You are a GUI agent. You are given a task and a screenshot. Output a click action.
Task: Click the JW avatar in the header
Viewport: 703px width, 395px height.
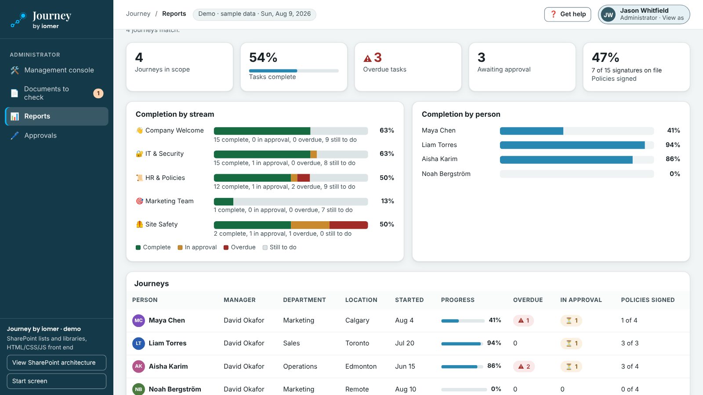(609, 14)
